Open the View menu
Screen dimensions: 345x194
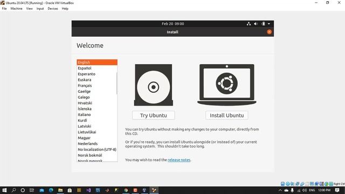tap(29, 9)
